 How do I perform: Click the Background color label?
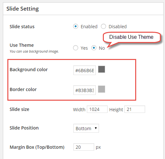coord(29,70)
